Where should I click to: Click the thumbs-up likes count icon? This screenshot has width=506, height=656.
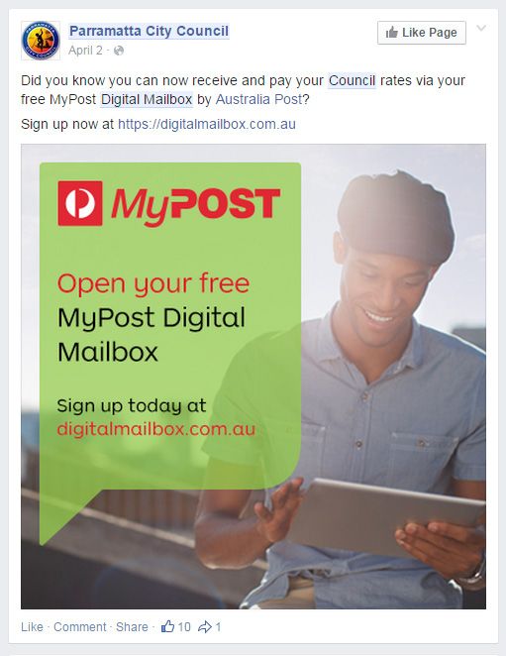coord(167,626)
